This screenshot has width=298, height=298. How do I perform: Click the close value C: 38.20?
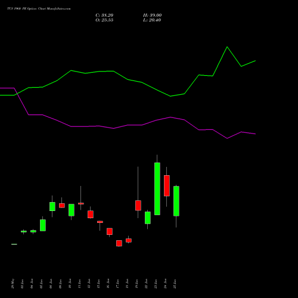click(104, 15)
